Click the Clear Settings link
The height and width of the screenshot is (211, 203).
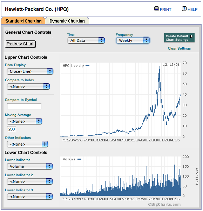tap(179, 49)
